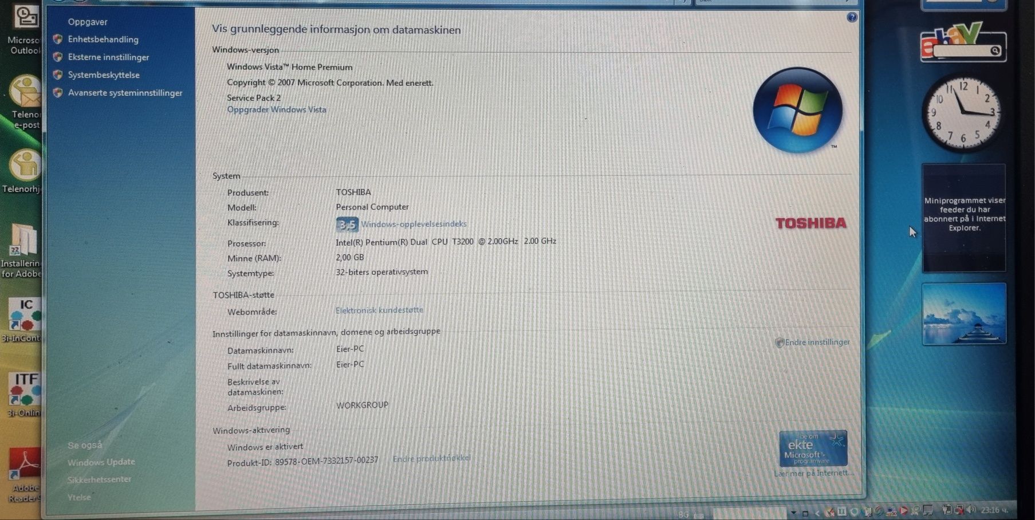Viewport: 1035px width, 520px height.
Task: Open Avanserte systeminnstillinger link
Action: click(x=125, y=92)
